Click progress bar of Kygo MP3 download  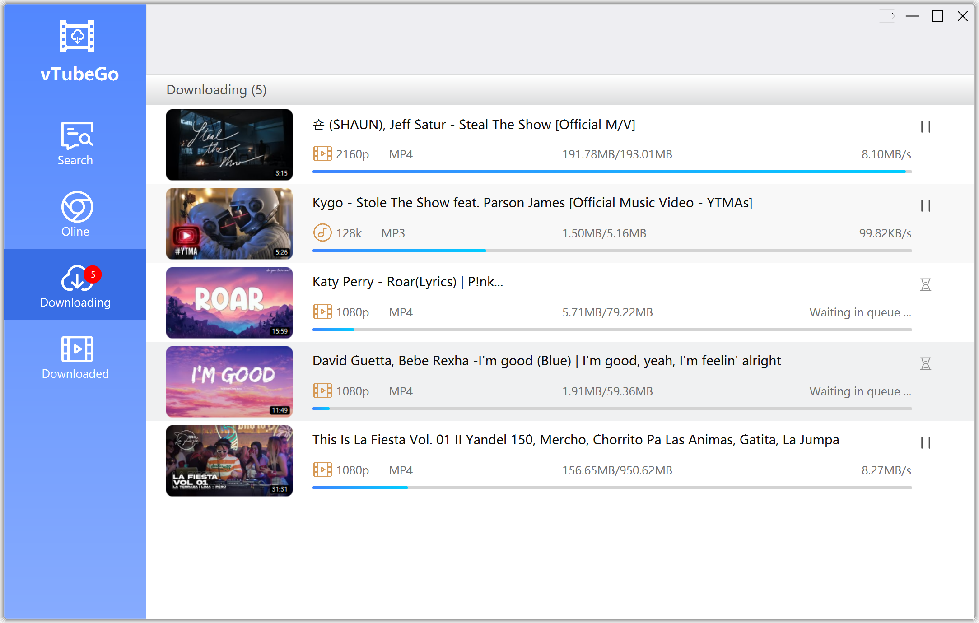coord(612,251)
